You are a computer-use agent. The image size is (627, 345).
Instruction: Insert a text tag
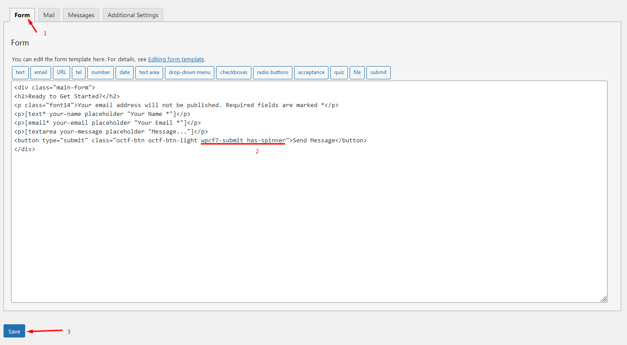click(20, 72)
